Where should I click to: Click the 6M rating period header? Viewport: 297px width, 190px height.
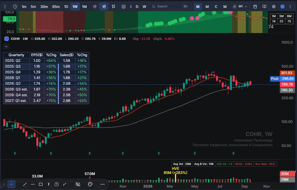click(289, 16)
